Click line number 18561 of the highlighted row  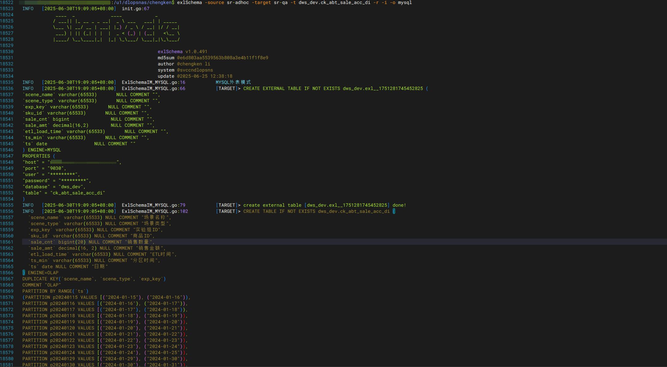7,242
